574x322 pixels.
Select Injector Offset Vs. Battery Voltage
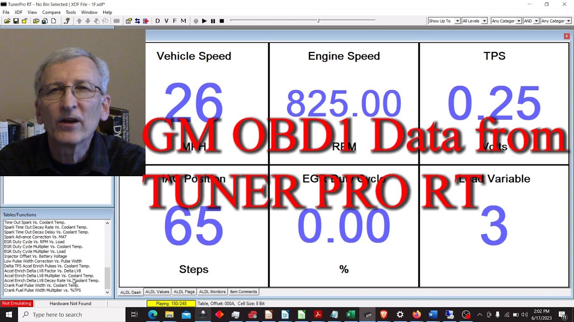click(x=35, y=256)
